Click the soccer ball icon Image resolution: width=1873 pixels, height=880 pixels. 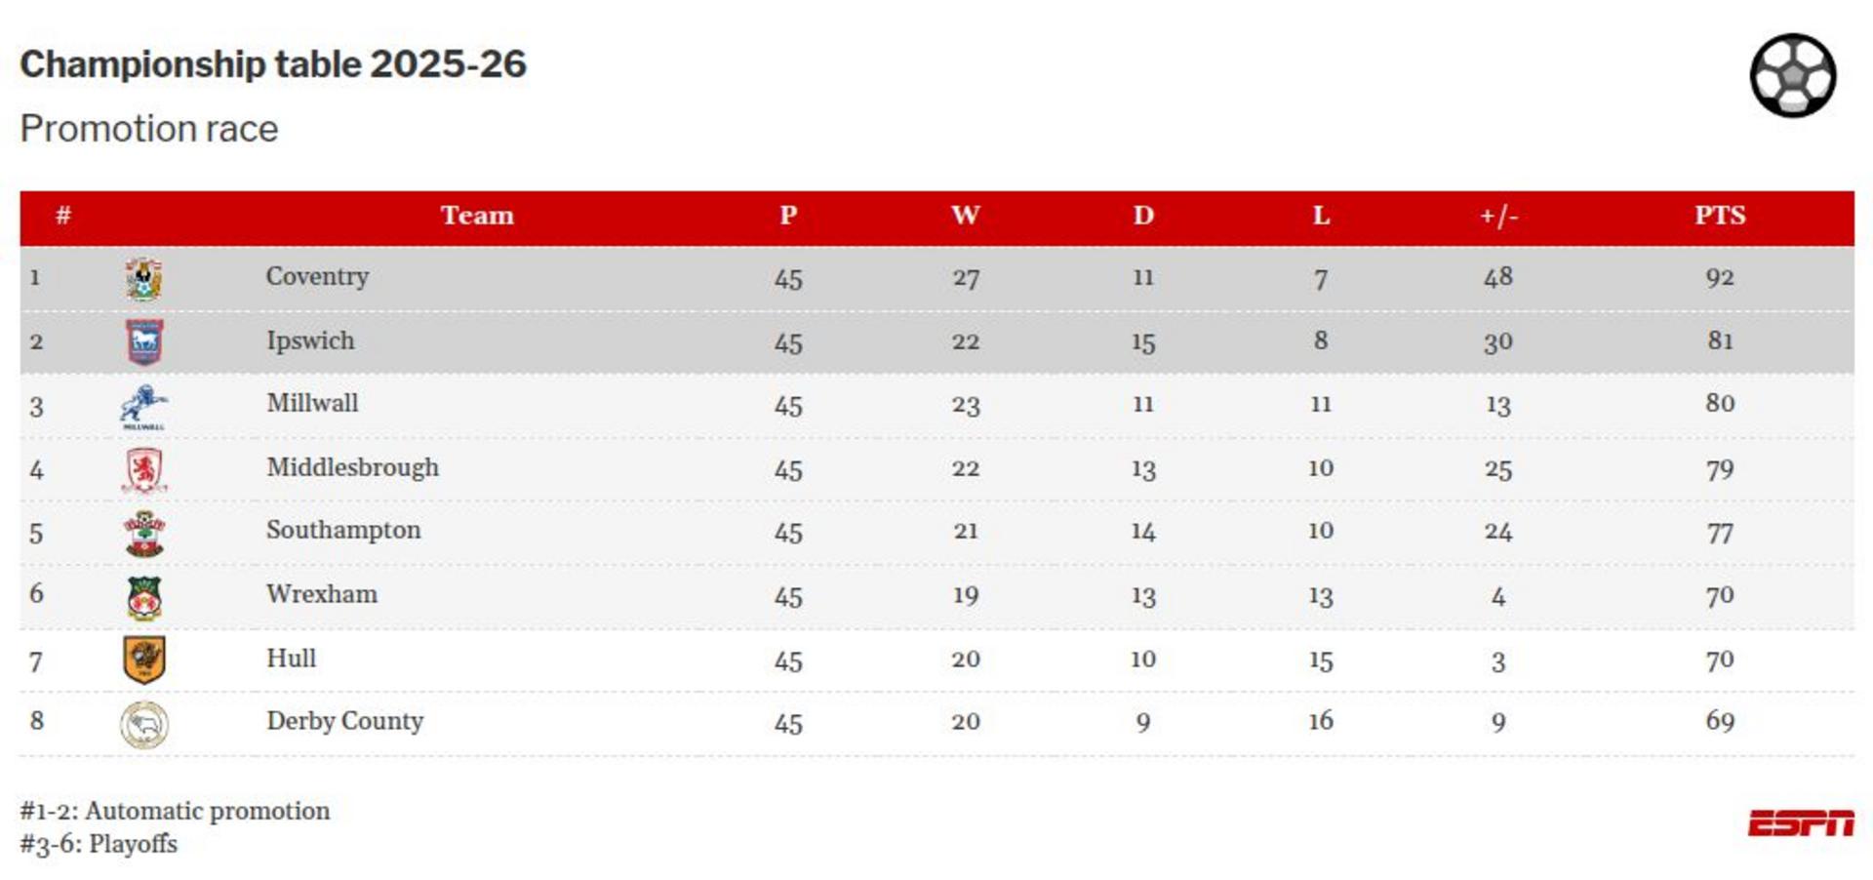[x=1792, y=76]
